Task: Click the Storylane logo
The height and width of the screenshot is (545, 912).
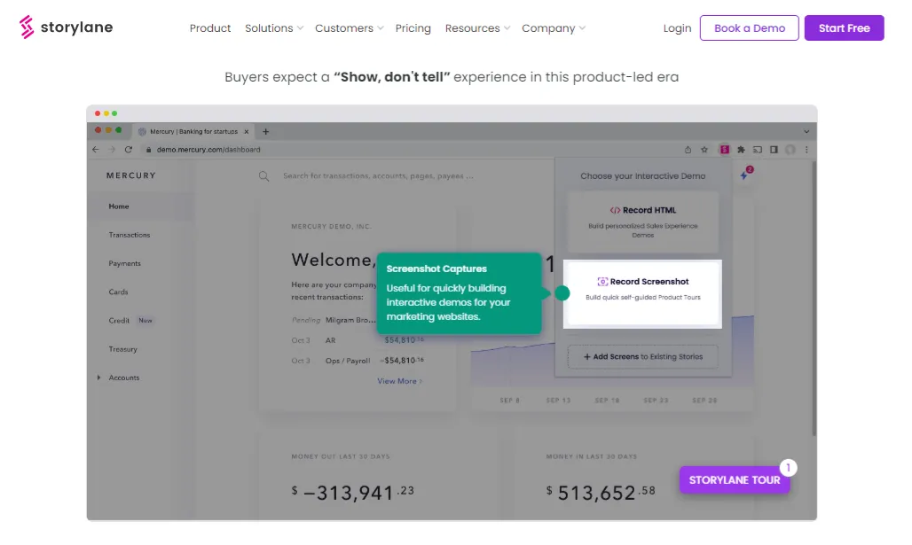Action: tap(66, 27)
